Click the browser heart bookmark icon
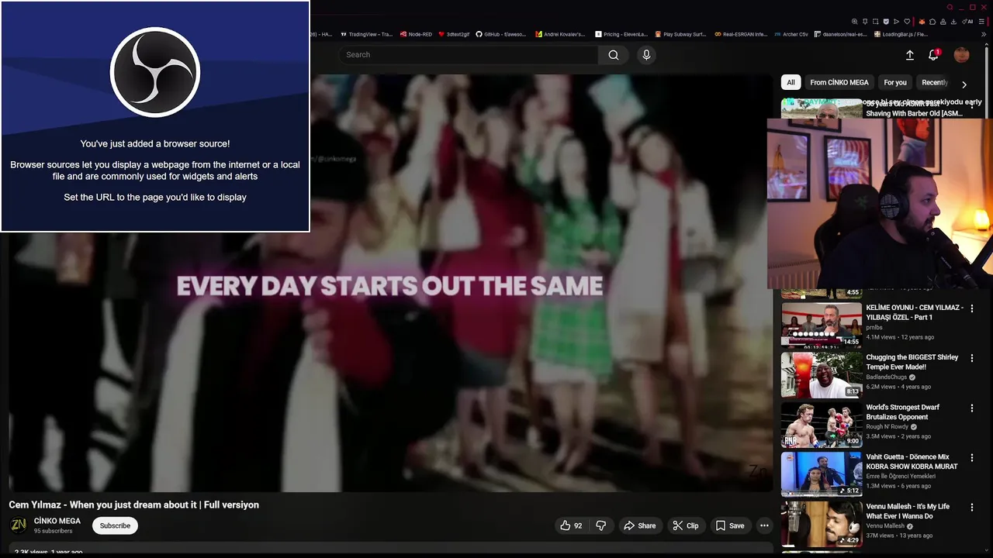The height and width of the screenshot is (558, 993). [907, 22]
